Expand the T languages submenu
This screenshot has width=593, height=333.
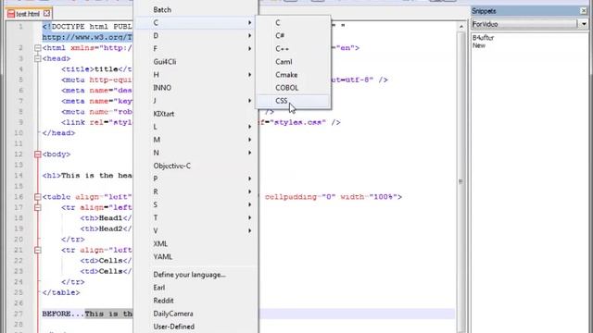[x=196, y=218]
